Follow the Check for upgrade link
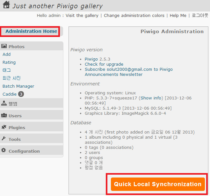The width and height of the screenshot is (210, 196). [104, 64]
